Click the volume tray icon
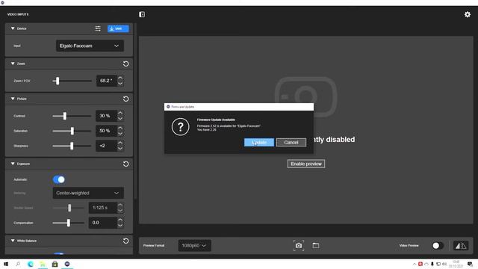The width and height of the screenshot is (478, 269). tap(444, 264)
